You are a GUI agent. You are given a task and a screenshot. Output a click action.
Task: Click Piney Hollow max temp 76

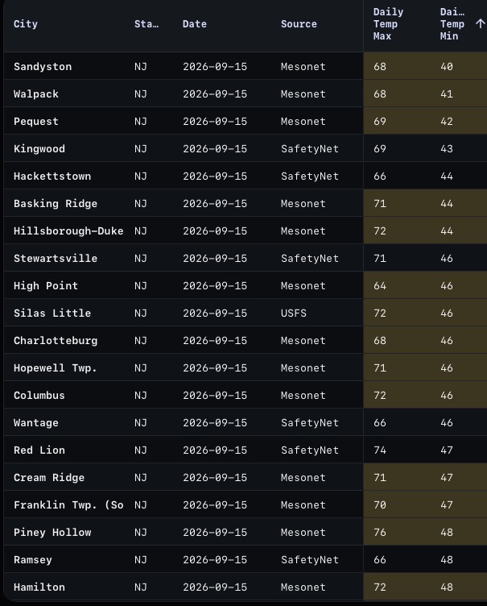(x=380, y=532)
